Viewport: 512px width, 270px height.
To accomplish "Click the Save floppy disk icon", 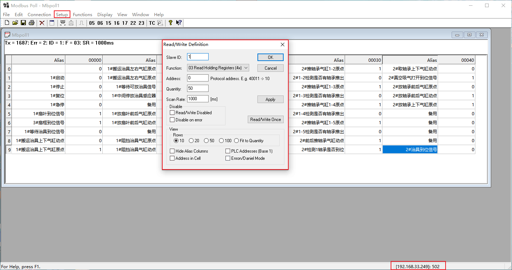I will tap(23, 23).
